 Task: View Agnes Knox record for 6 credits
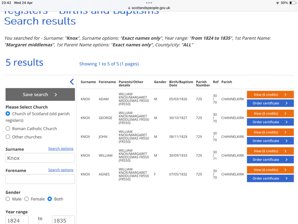pyautogui.click(x=270, y=170)
